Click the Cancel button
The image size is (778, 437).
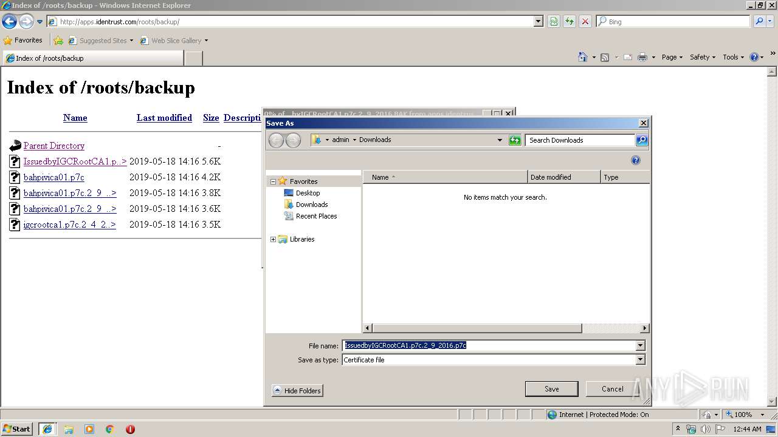612,389
